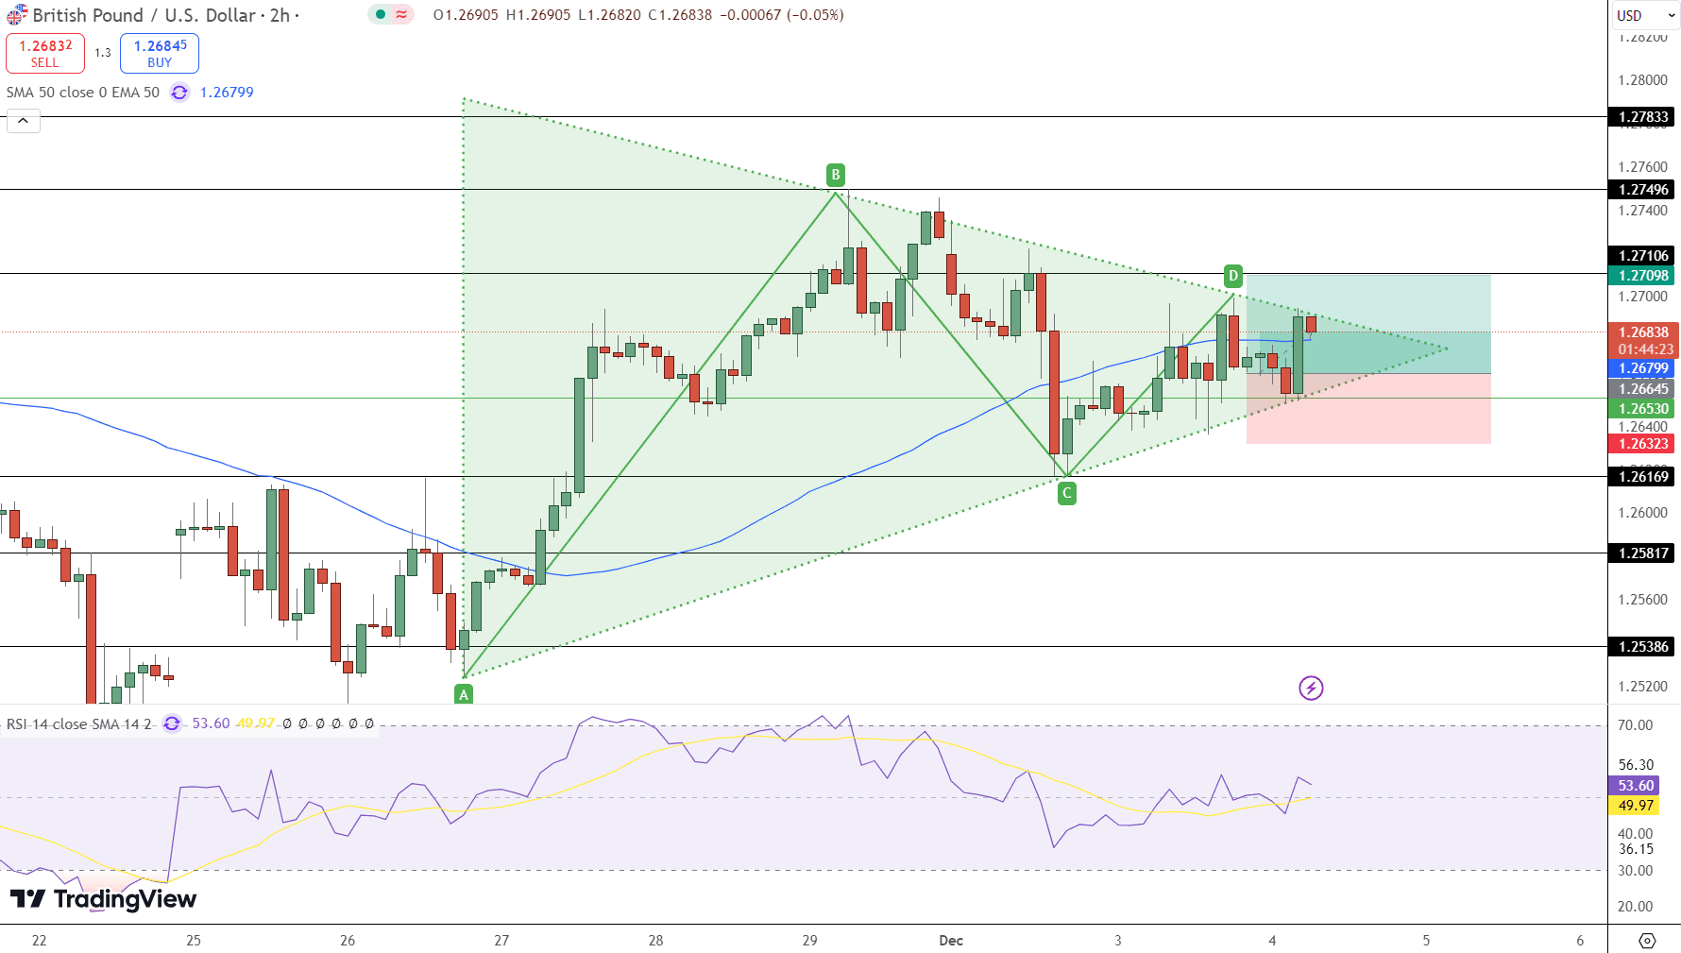Click the Dec date label on time axis
Viewport: 1681px width, 953px height.
pos(951,940)
